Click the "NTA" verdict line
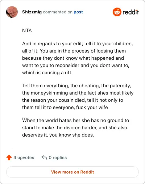The height and width of the screenshot is (184, 145). pos(27,30)
